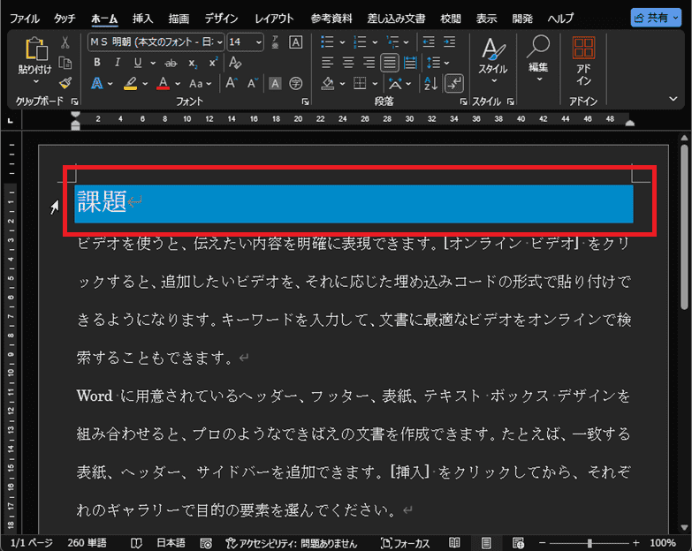Image resolution: width=692 pixels, height=551 pixels.
Task: Toggle show paragraph marks
Action: (454, 83)
